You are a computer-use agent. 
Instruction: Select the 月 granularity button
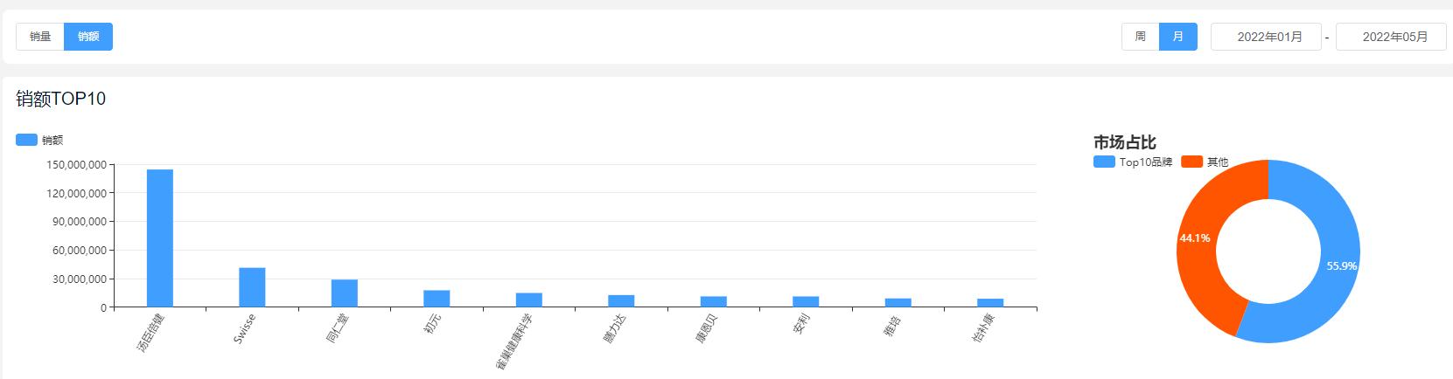1177,37
